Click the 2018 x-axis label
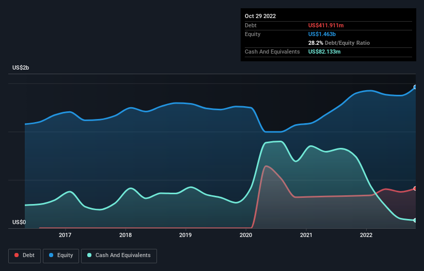 pos(125,235)
